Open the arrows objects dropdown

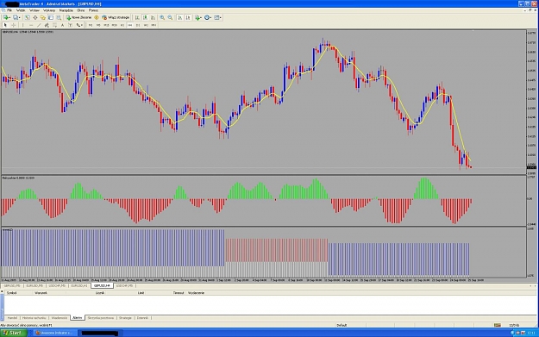tap(79, 25)
